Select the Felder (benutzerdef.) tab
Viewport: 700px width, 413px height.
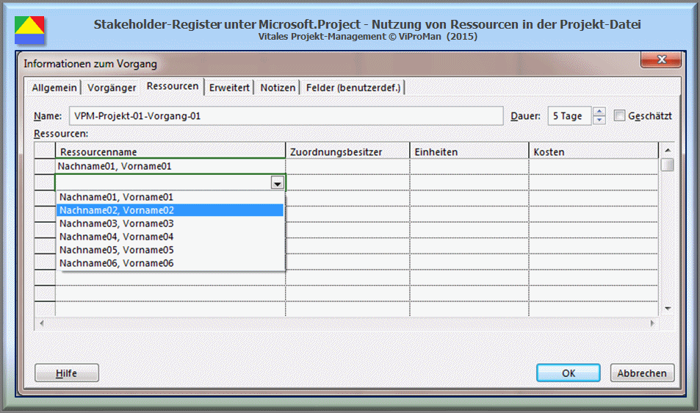(x=353, y=87)
